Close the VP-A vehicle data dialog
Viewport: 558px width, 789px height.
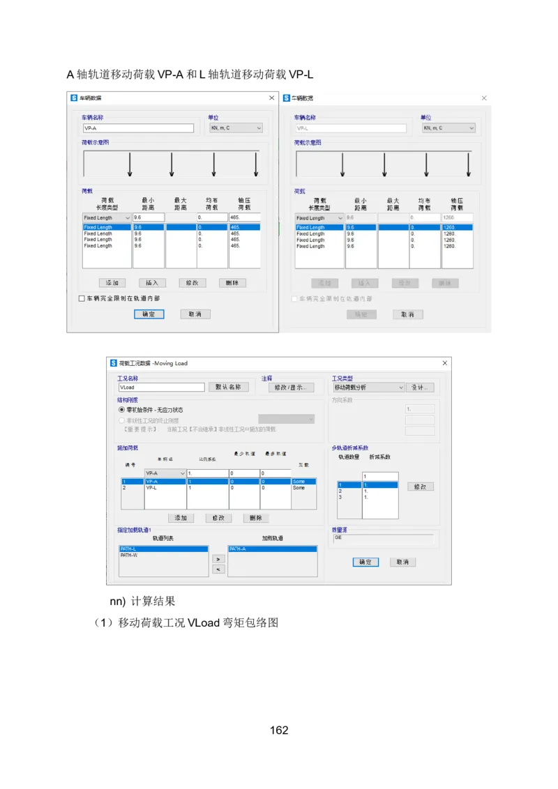(x=271, y=98)
